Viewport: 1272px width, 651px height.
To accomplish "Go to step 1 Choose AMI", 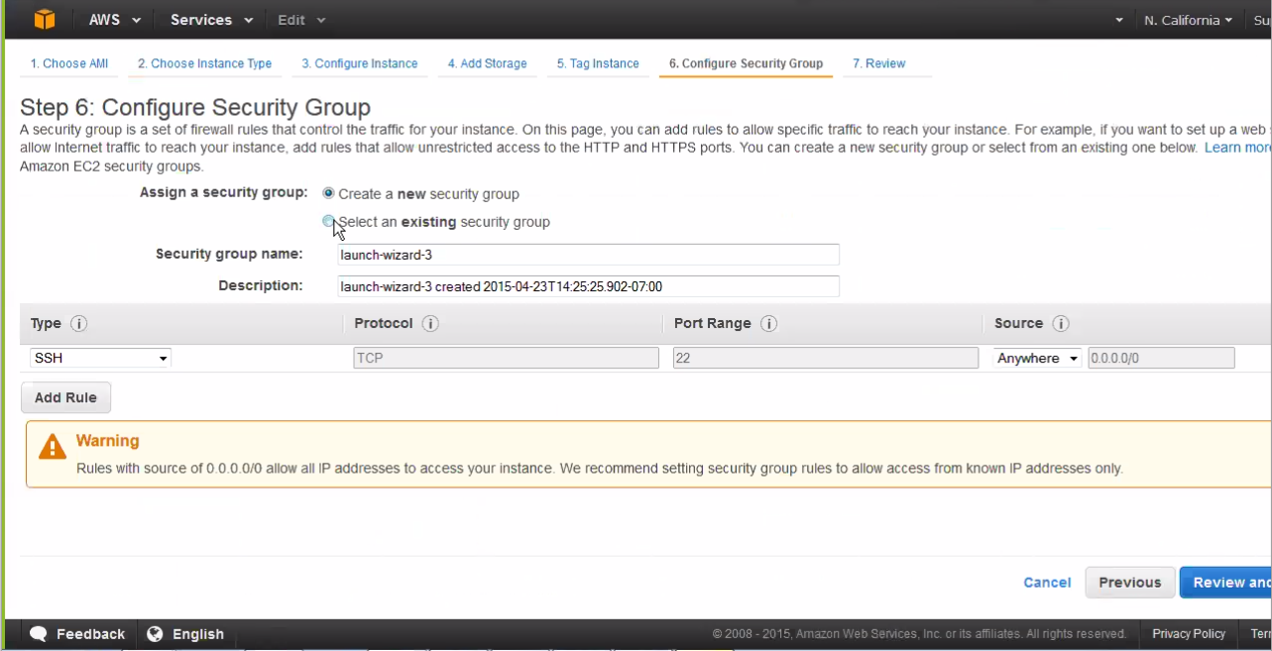I will pos(69,63).
